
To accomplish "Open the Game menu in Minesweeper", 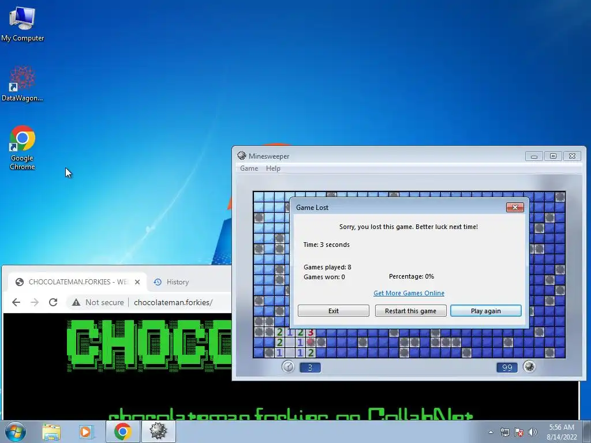I will [x=249, y=168].
